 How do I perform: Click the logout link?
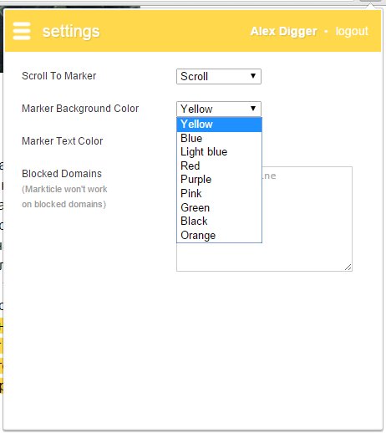[352, 31]
